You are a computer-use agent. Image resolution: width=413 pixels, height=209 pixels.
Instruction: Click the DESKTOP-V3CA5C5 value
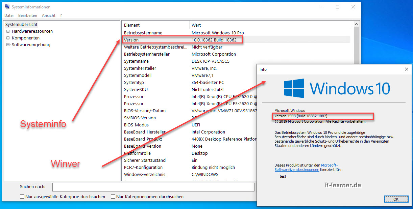point(211,61)
